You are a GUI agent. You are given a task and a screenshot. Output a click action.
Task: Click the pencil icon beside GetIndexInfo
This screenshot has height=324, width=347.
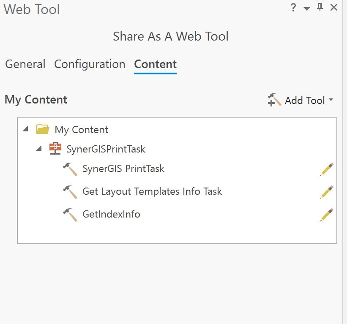pyautogui.click(x=327, y=215)
